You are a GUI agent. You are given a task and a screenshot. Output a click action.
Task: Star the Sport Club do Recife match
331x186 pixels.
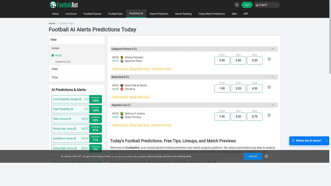pyautogui.click(x=269, y=87)
